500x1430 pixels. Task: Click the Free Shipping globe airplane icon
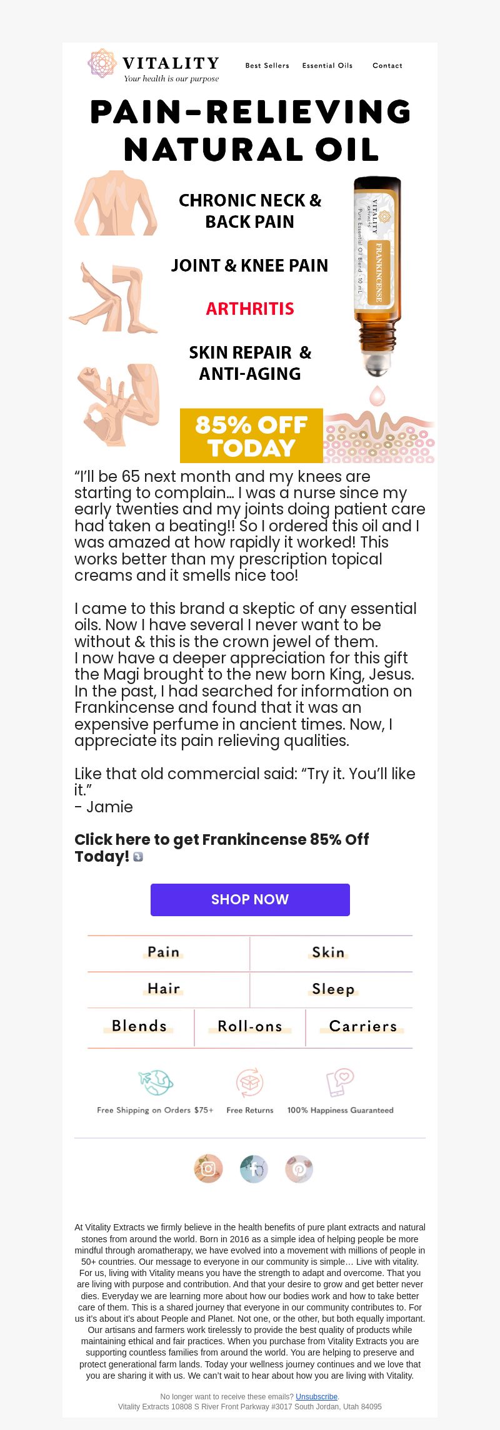[156, 1082]
